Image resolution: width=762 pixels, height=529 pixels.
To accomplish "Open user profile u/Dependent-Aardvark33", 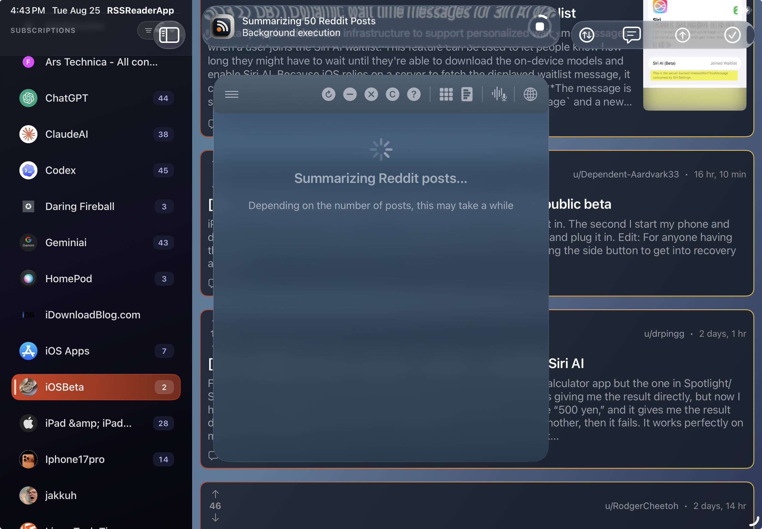I will coord(626,175).
